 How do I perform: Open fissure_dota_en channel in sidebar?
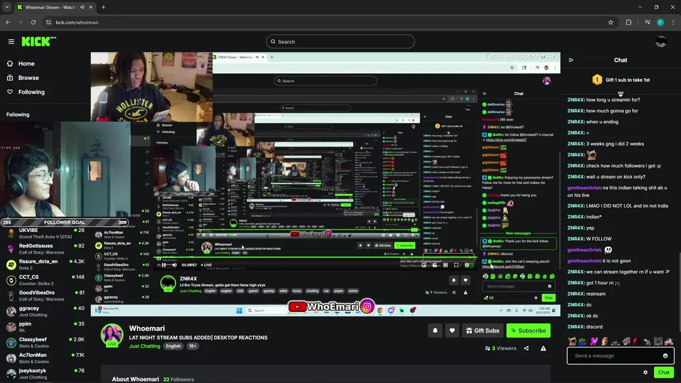coord(45,264)
